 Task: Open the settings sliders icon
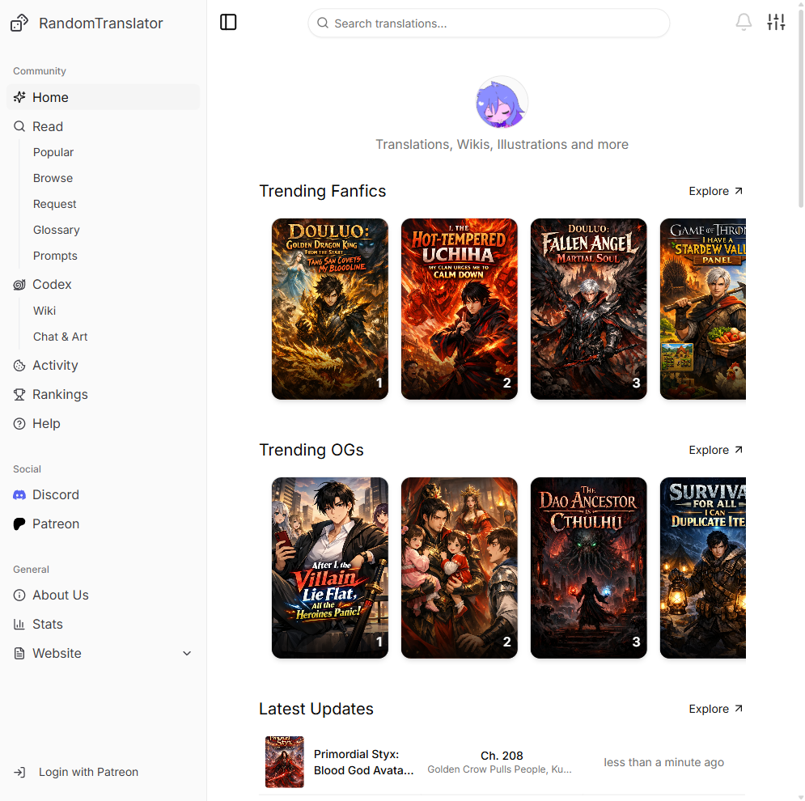776,22
